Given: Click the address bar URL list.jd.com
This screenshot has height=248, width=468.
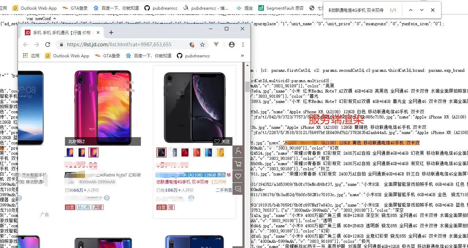Looking at the screenshot, I should 119,45.
